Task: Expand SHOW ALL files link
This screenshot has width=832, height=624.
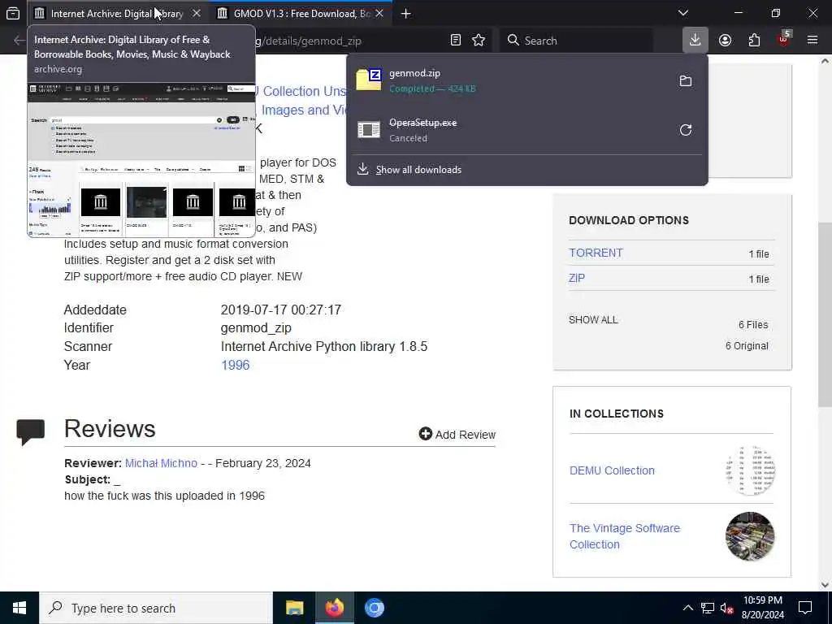Action: pyautogui.click(x=593, y=320)
